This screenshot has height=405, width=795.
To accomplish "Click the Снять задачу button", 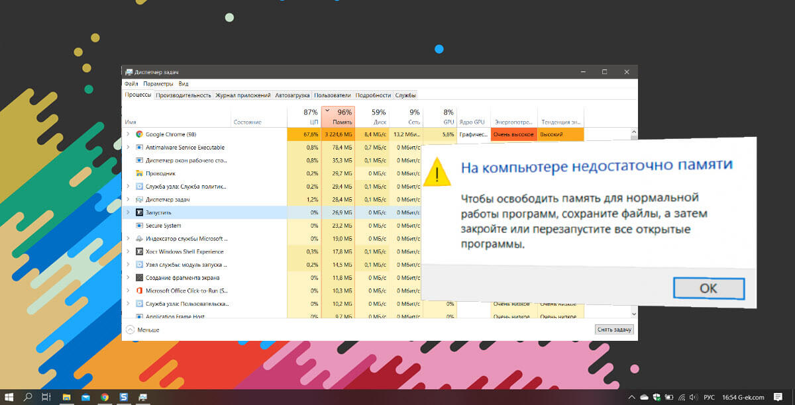I will pos(614,330).
